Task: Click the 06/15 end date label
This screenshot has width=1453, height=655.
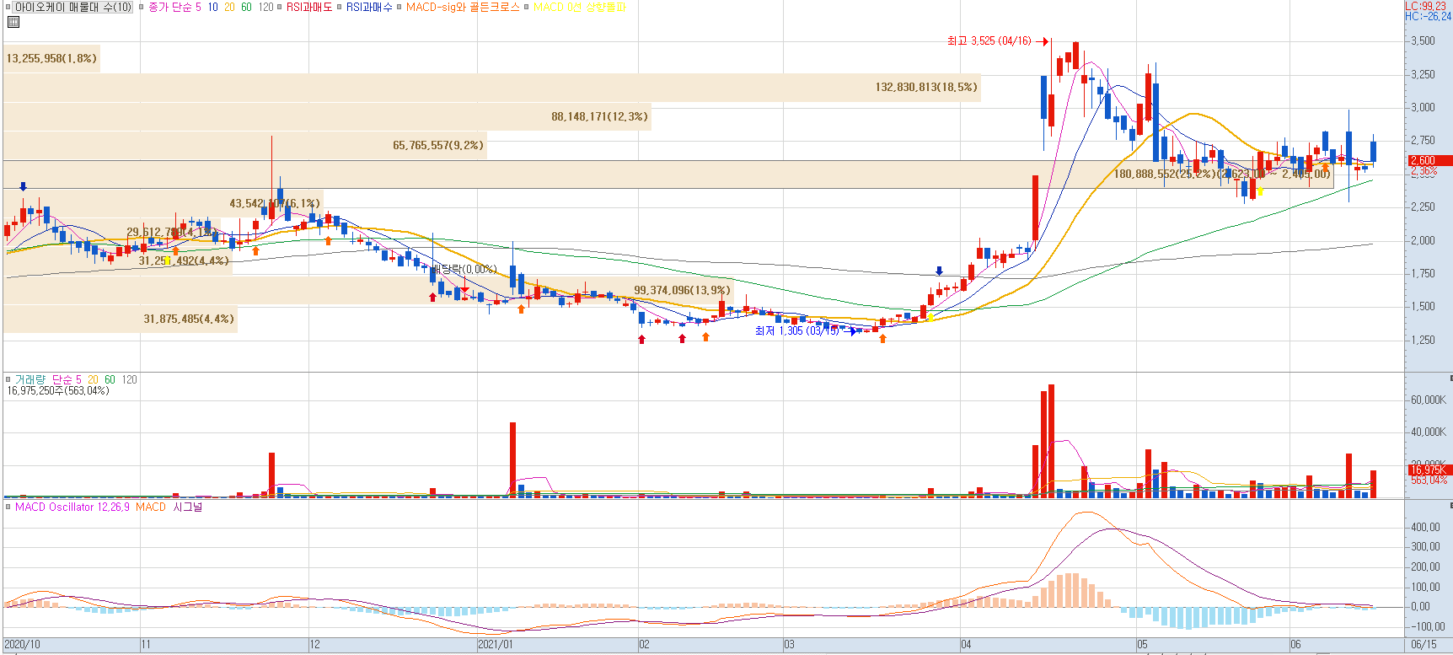Action: pos(1424,644)
